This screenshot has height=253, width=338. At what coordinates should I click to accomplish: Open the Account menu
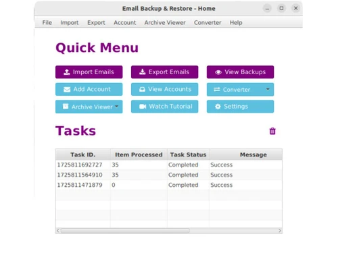pos(125,22)
